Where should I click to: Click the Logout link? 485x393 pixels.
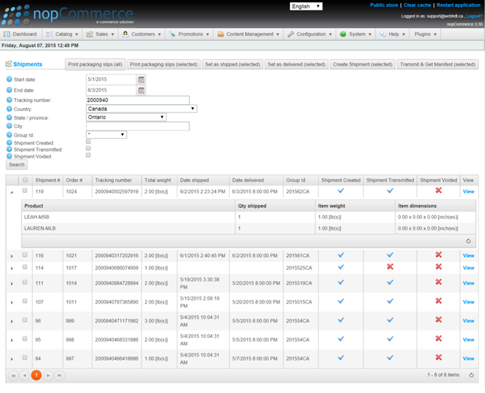pos(474,16)
